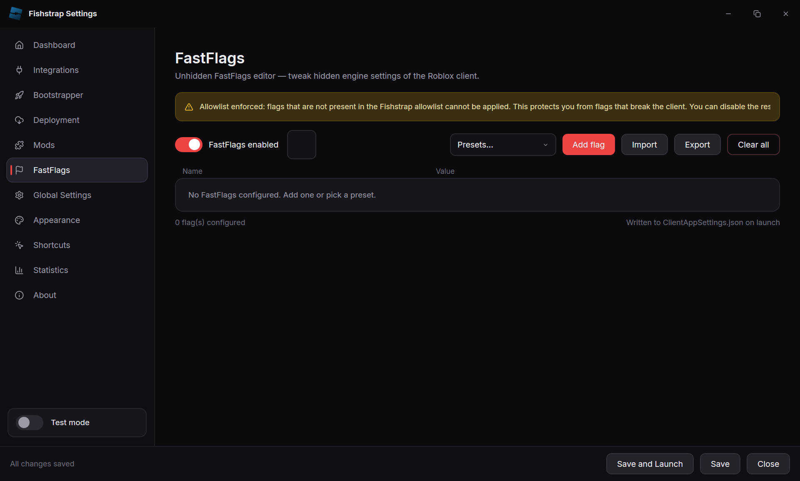Click the bottom-bar Close button
The height and width of the screenshot is (481, 800).
pyautogui.click(x=768, y=464)
